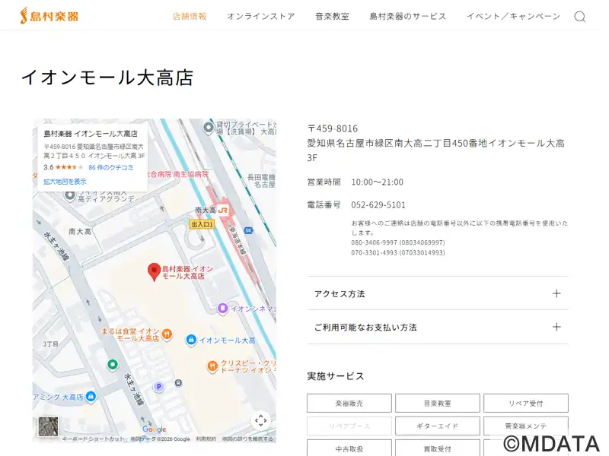Viewport: 609px width, 456px height.
Task: Click the grey marker by 貸切プライベート label
Action: pos(209,127)
